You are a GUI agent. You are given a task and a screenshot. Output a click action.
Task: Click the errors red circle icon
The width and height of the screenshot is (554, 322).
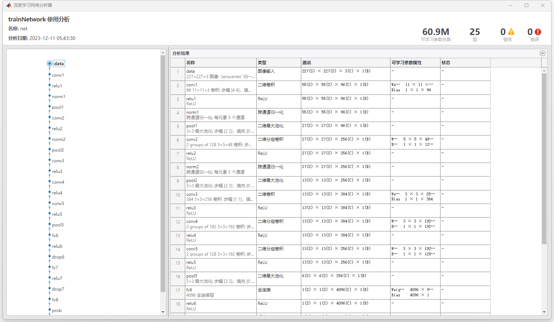coord(538,32)
